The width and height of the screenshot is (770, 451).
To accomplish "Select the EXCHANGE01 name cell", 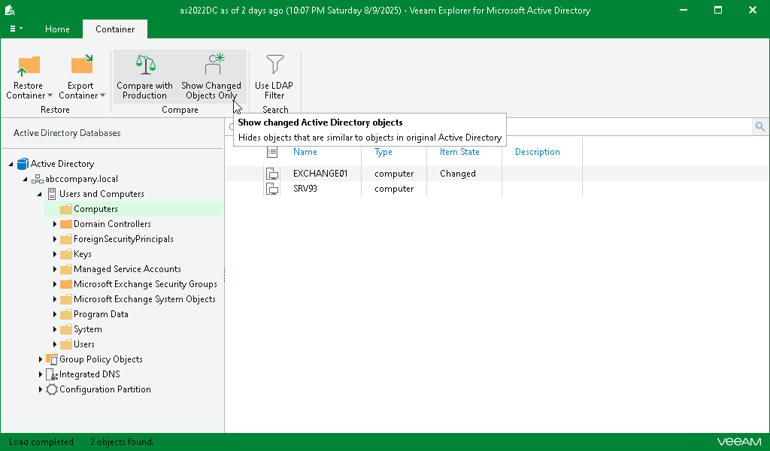I will tap(320, 174).
